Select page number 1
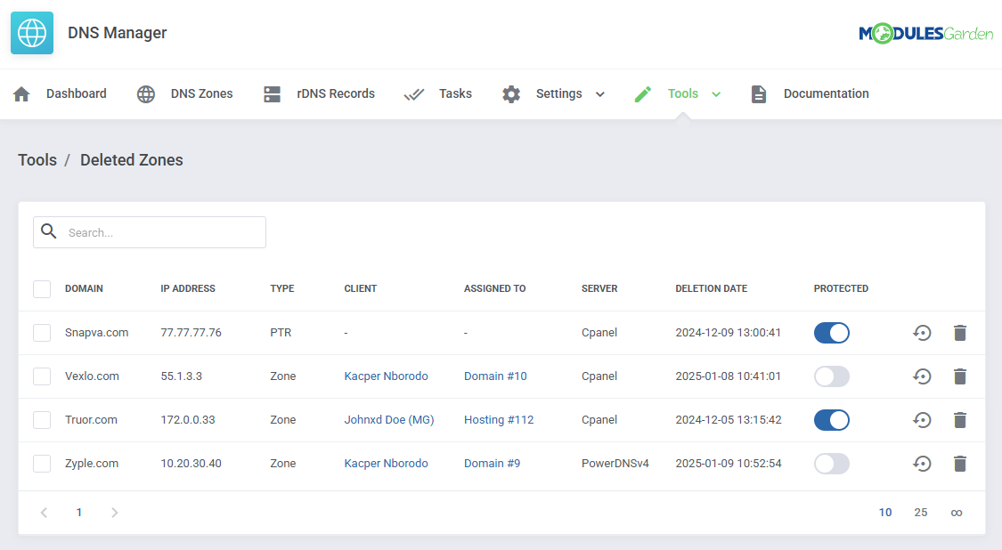1002x550 pixels. tap(78, 513)
